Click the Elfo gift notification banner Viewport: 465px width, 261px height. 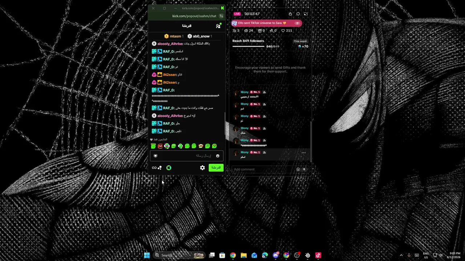point(267,23)
